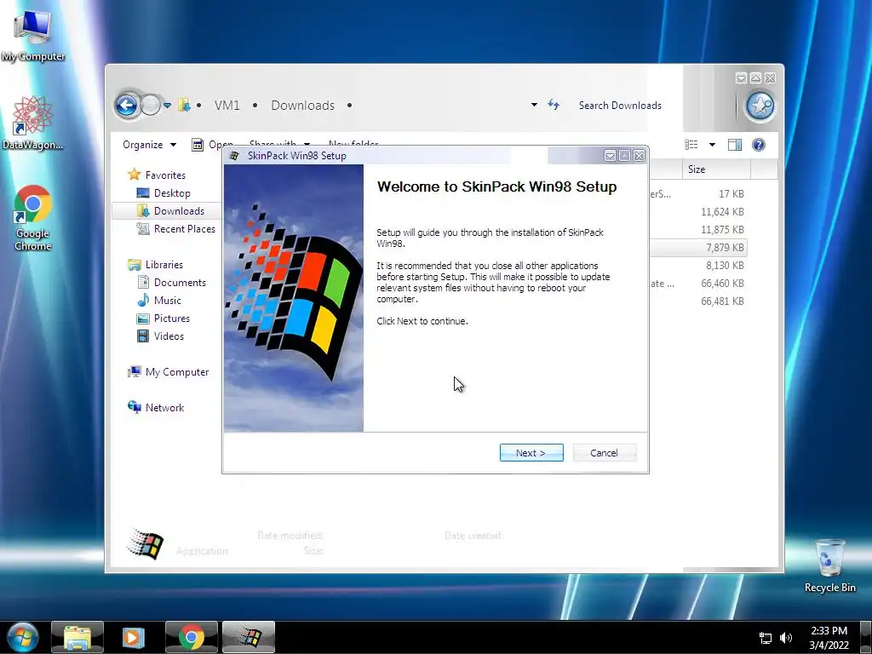
Task: Click the Win98 application icon in details pane
Action: point(145,544)
